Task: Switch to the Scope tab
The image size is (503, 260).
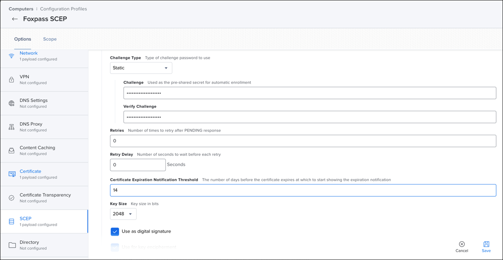Action: point(50,39)
